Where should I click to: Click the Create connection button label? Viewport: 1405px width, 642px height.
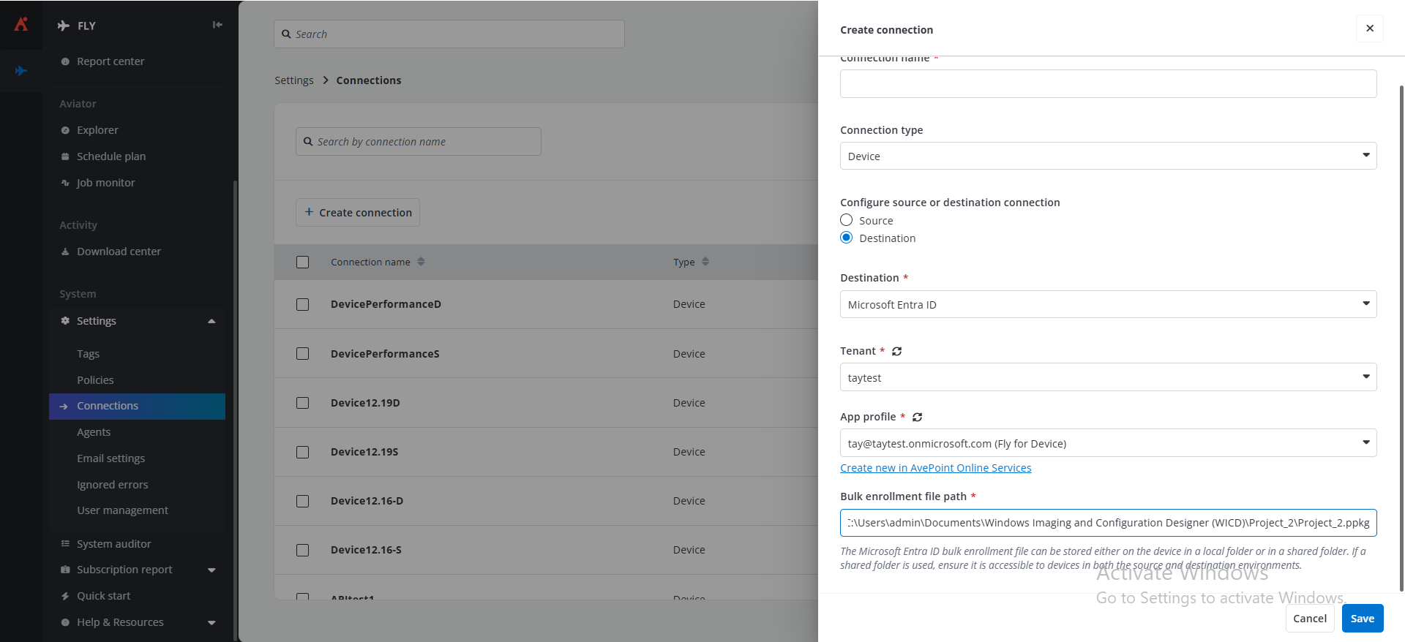click(x=365, y=213)
